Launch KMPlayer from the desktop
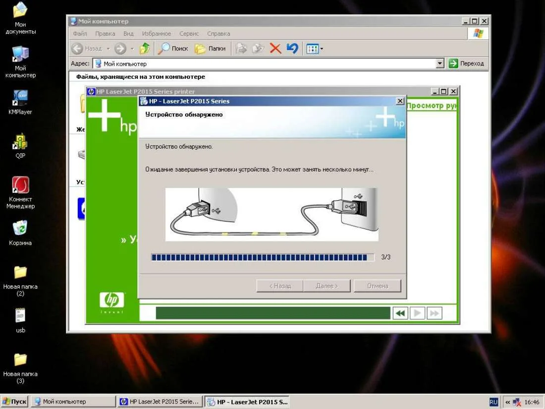Screen dimensions: 545x409 click(x=20, y=102)
